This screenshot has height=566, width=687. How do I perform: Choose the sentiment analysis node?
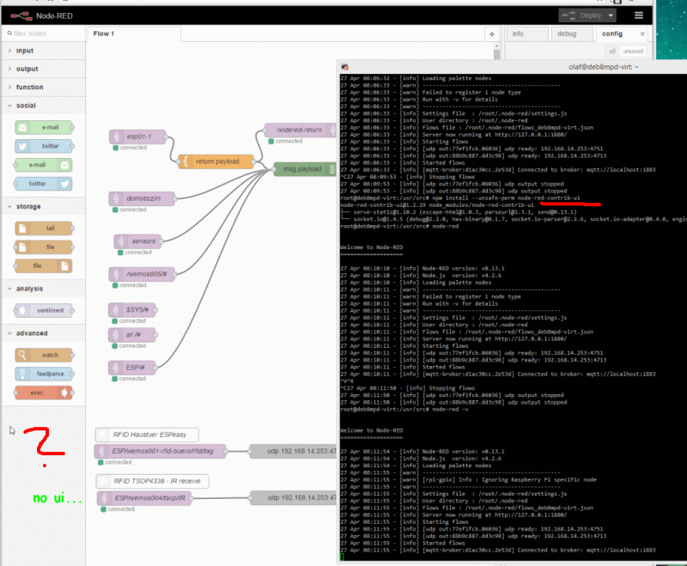coord(44,311)
